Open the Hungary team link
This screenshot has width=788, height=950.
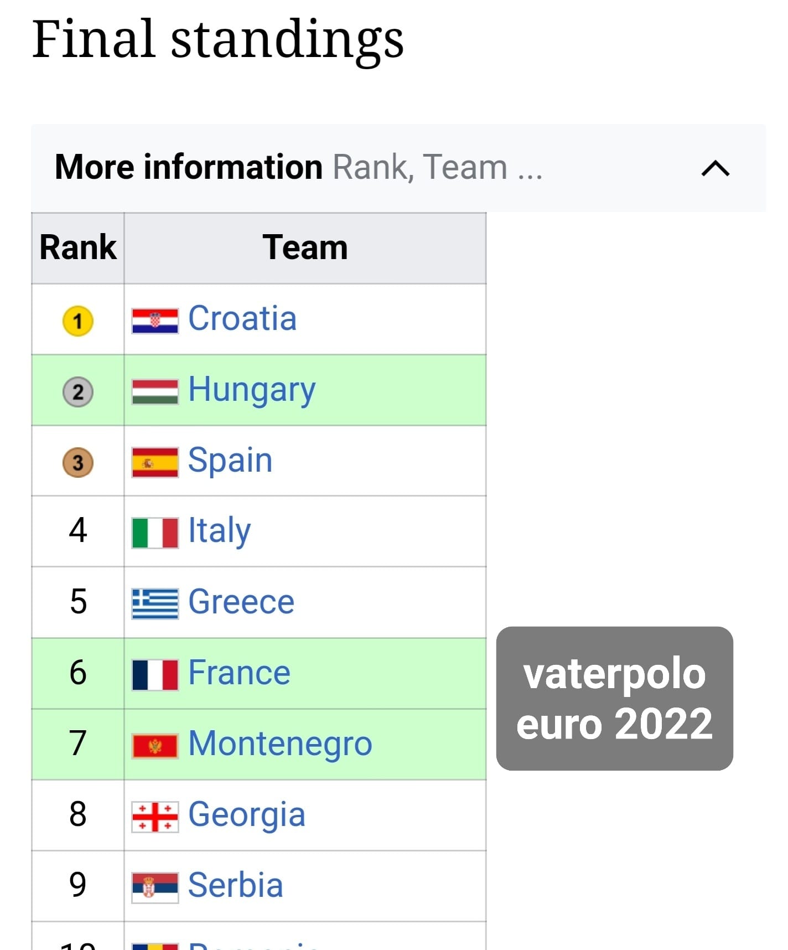252,390
